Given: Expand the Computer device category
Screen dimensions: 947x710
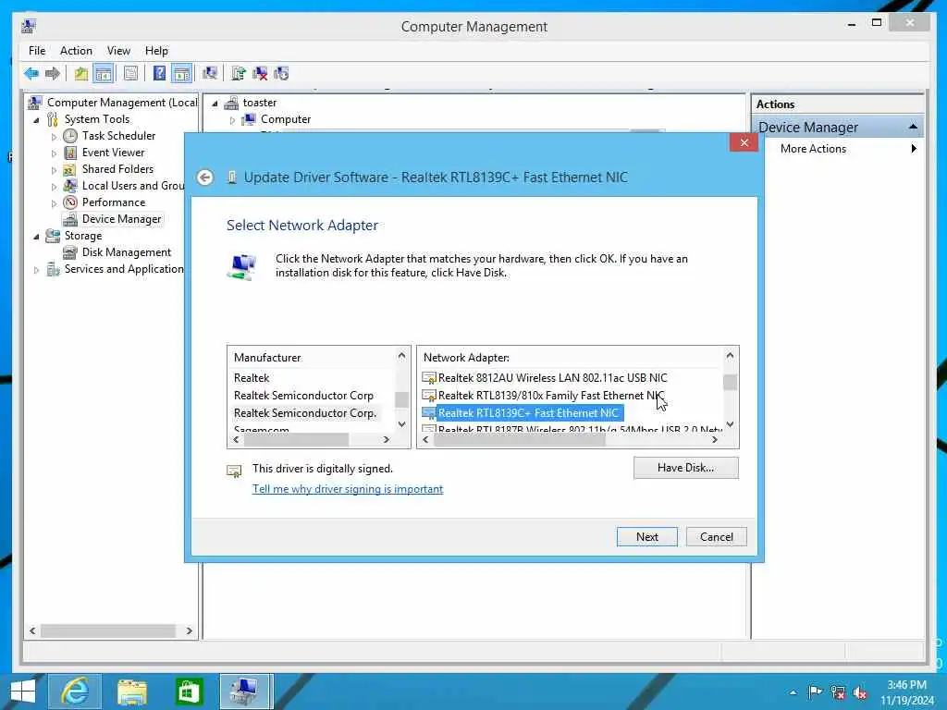Looking at the screenshot, I should [x=232, y=120].
